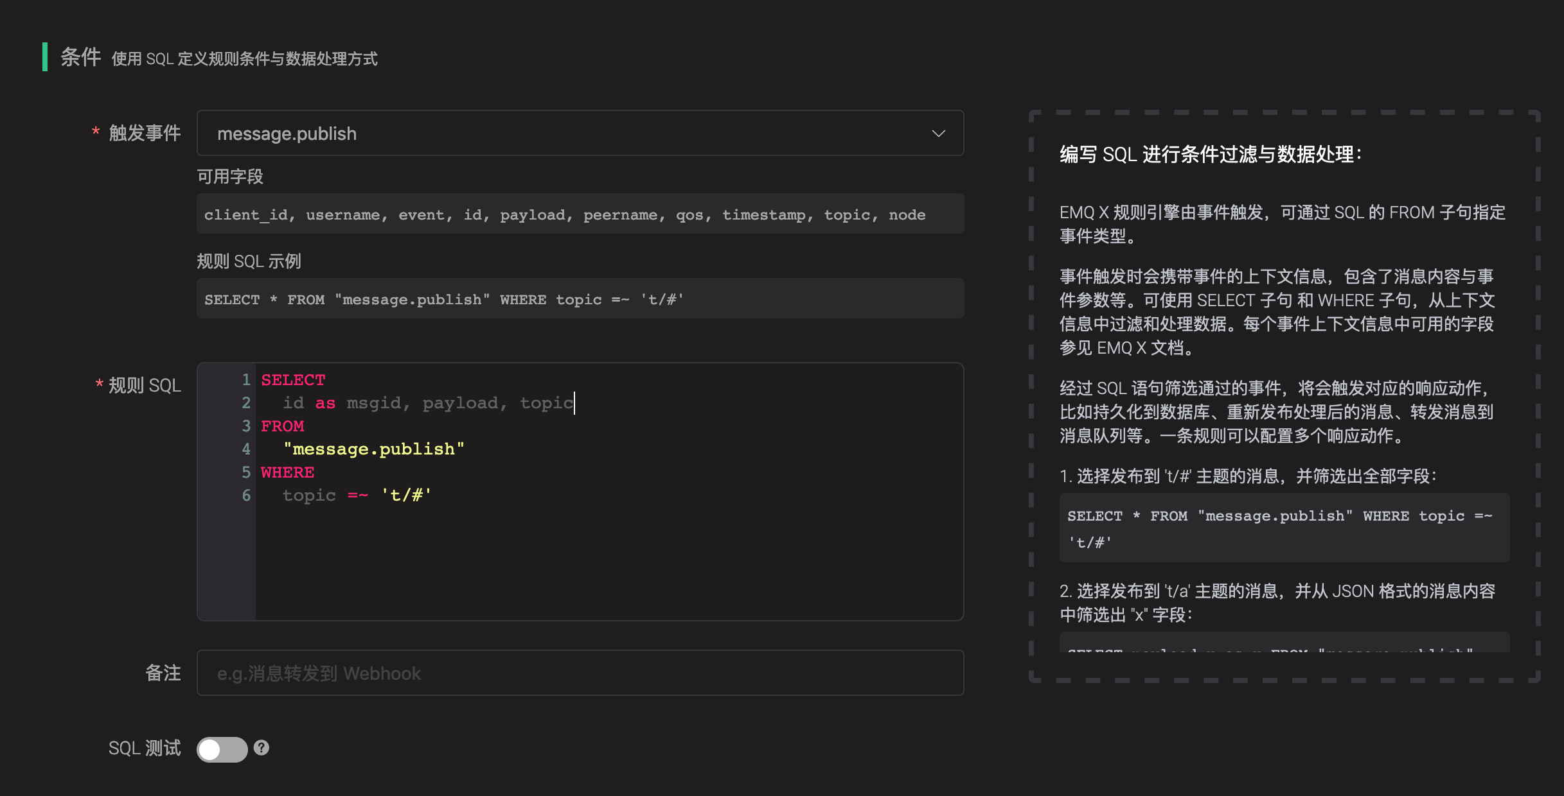The width and height of the screenshot is (1564, 796).
Task: Click FROM keyword on editor line 3
Action: pos(282,426)
